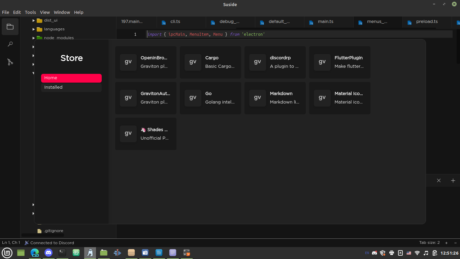
Task: Increase tab size with the plus button
Action: (446, 242)
